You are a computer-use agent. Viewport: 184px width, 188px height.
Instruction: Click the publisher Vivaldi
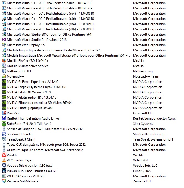[x=138, y=155]
